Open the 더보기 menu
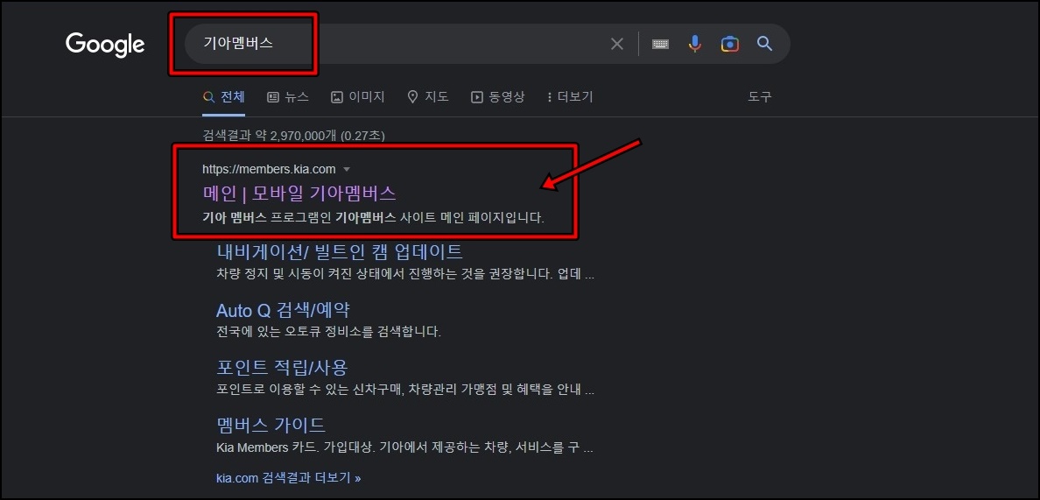 tap(570, 97)
